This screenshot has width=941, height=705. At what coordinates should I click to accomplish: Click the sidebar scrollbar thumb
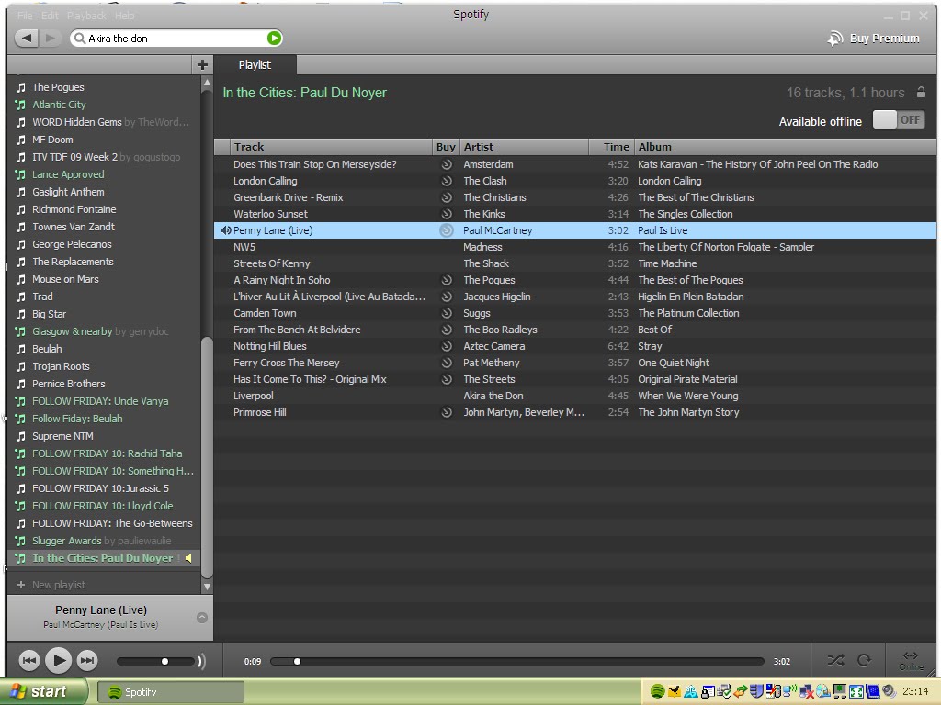coord(207,457)
